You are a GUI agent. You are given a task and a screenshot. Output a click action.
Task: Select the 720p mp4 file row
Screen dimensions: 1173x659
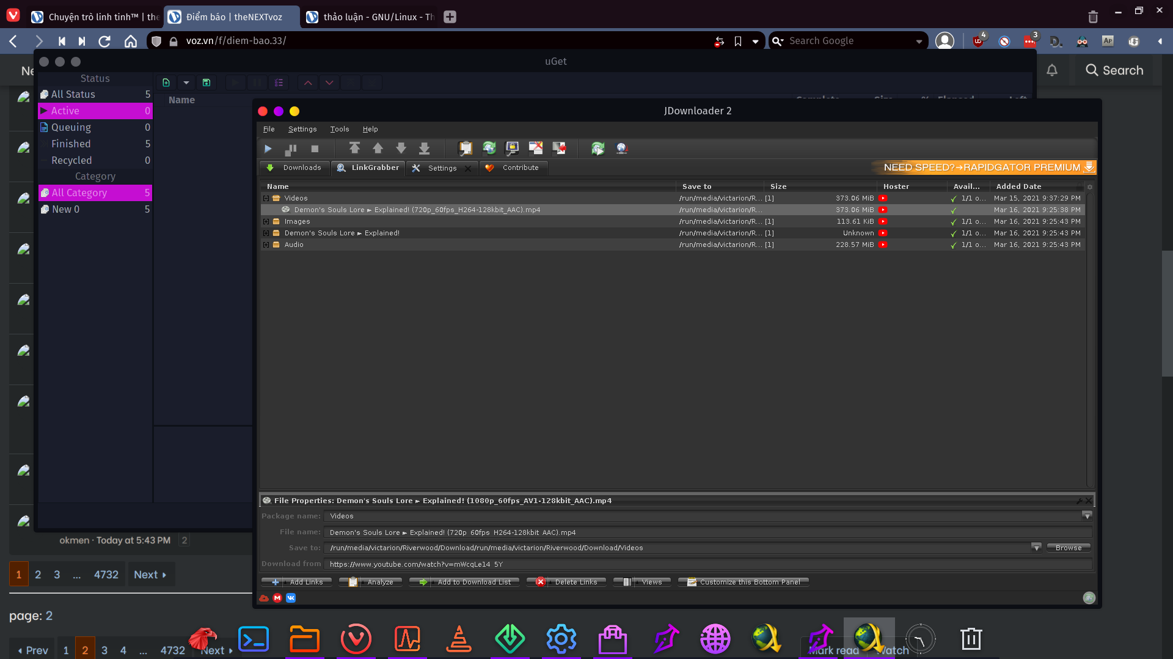coord(673,210)
